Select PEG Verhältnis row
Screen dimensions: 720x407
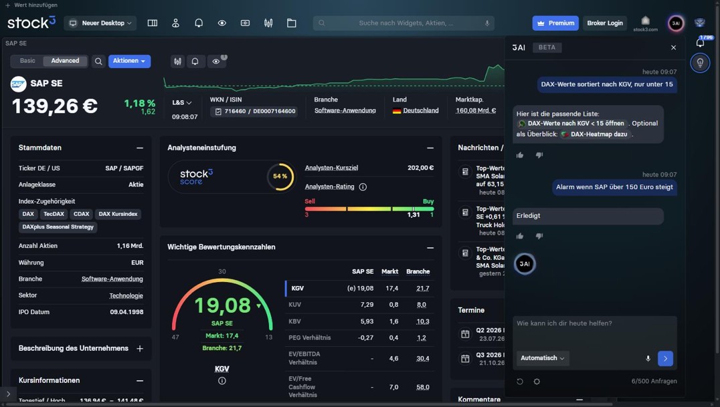coord(359,337)
